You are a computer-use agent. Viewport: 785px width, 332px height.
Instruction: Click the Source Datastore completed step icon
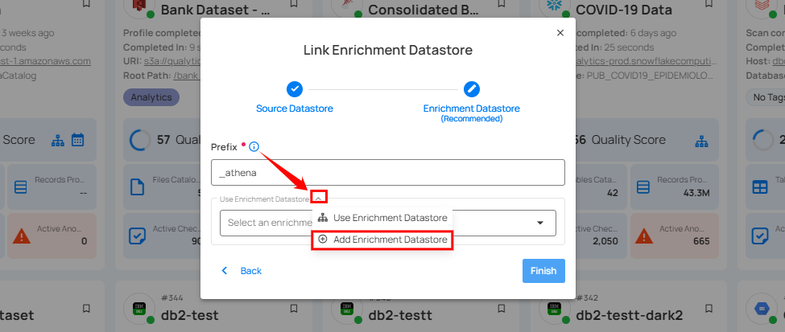pos(295,89)
